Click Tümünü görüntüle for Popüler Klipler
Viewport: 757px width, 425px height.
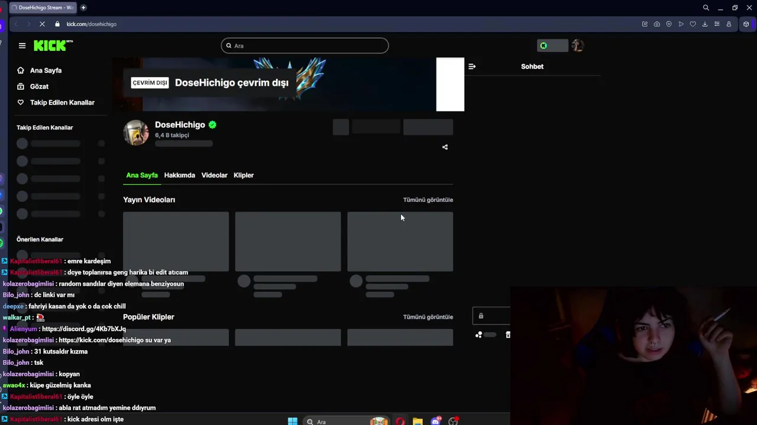click(428, 317)
